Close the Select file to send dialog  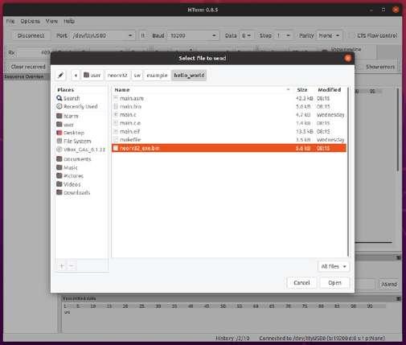(347, 58)
